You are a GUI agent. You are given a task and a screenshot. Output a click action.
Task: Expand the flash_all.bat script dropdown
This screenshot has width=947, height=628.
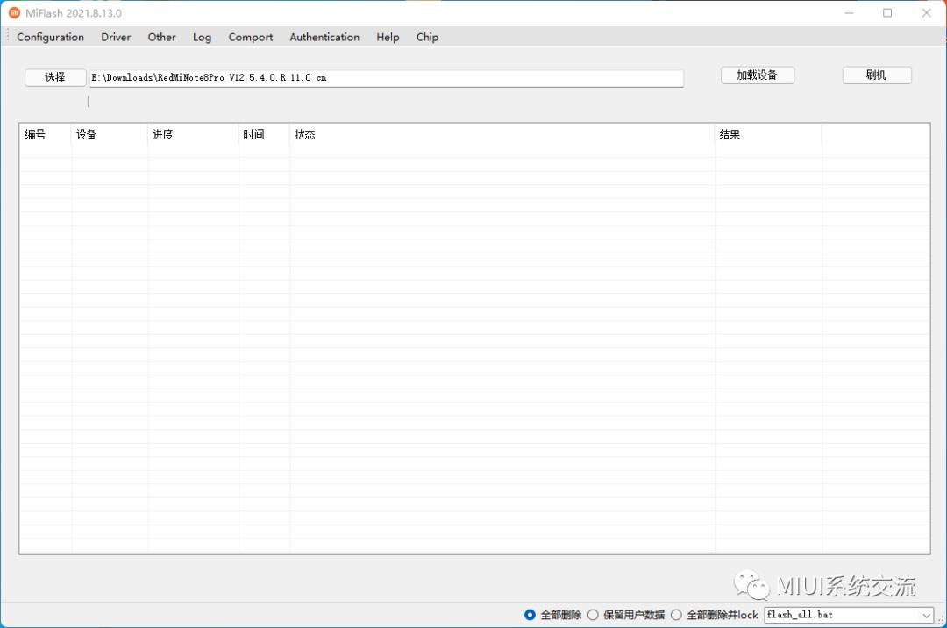[x=927, y=616]
